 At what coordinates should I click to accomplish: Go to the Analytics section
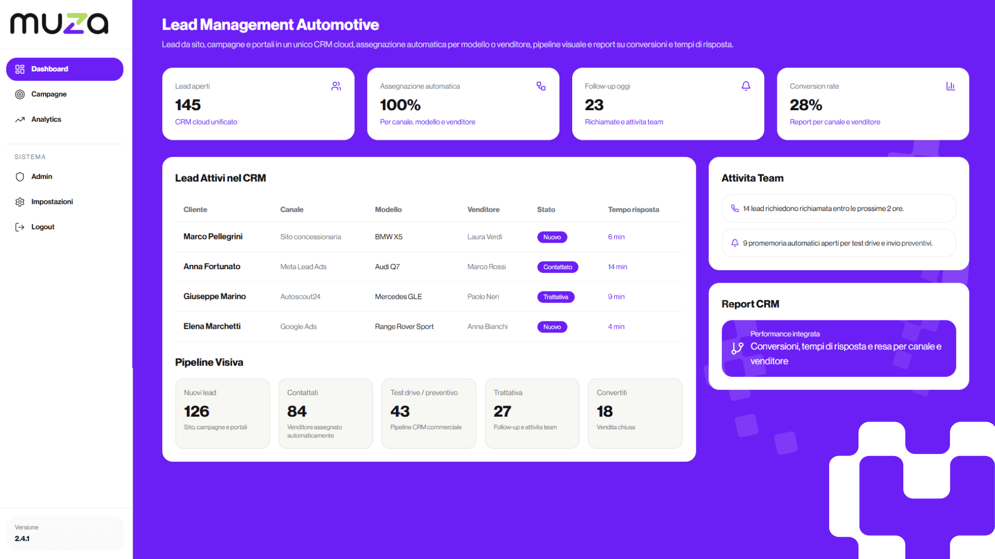(x=65, y=120)
